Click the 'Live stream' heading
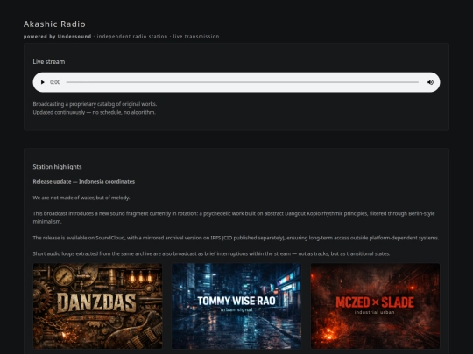 pos(49,62)
